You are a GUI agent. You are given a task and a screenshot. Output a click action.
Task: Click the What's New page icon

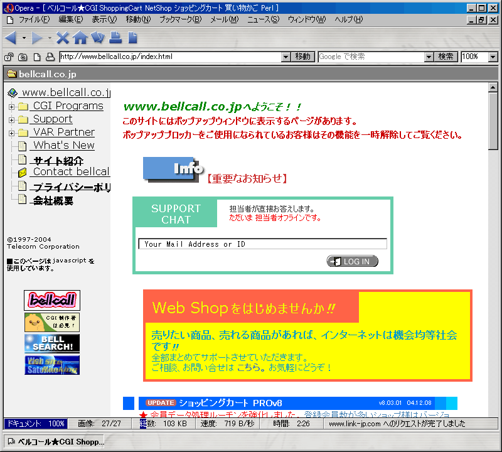pyautogui.click(x=23, y=146)
